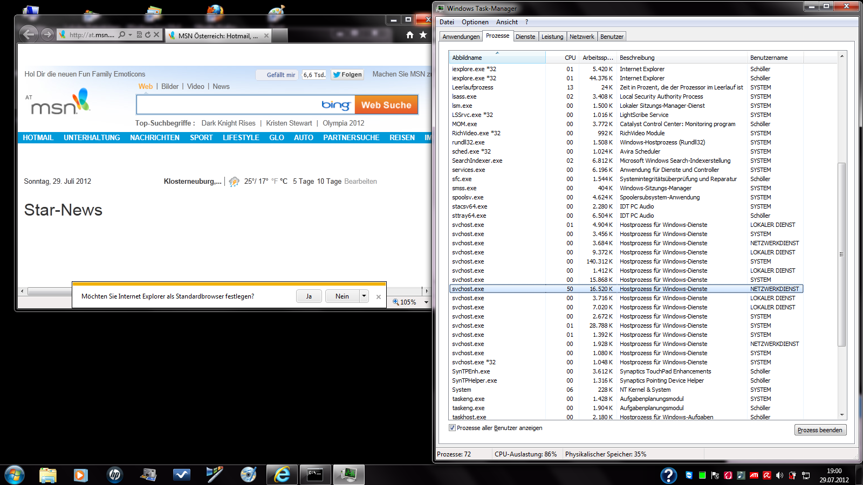This screenshot has height=485, width=863.
Task: Dismiss the default browser notification bar
Action: pyautogui.click(x=379, y=296)
